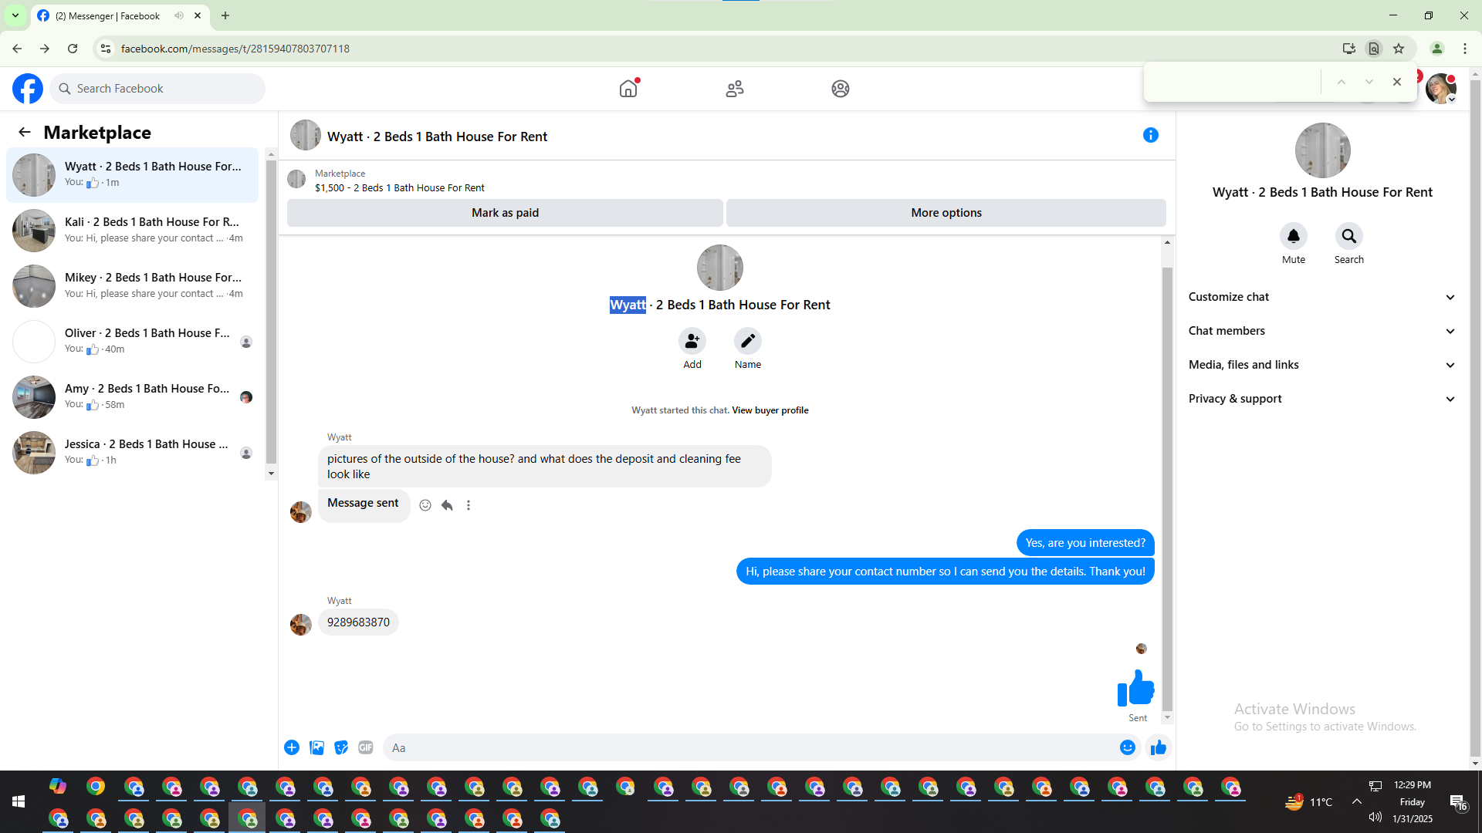The image size is (1482, 833).
Task: Select the phone number message 9289683870
Action: 358,622
